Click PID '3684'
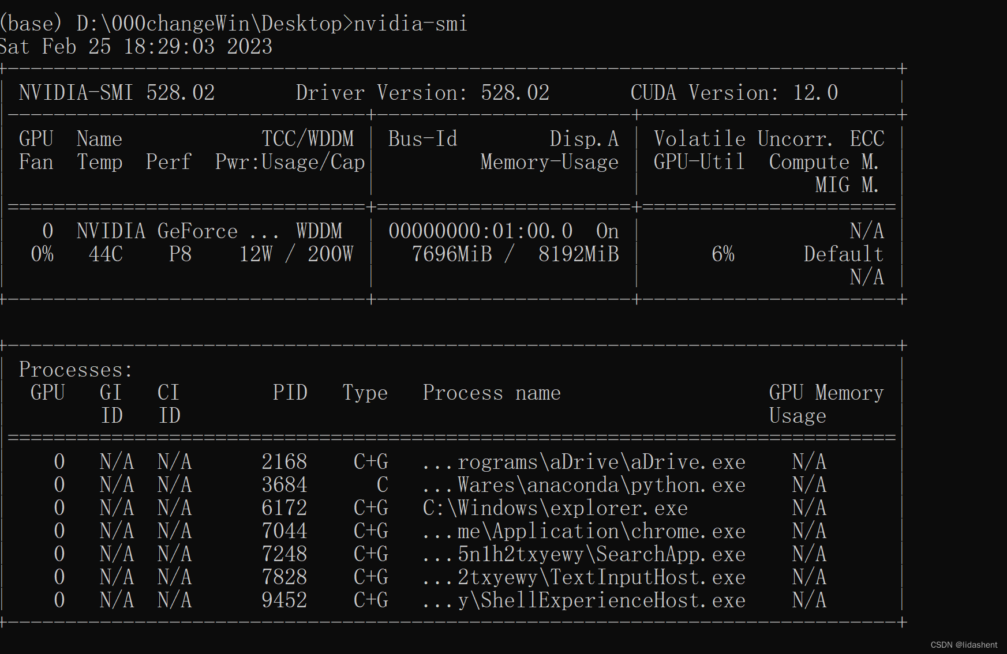The height and width of the screenshot is (654, 1007). [284, 485]
